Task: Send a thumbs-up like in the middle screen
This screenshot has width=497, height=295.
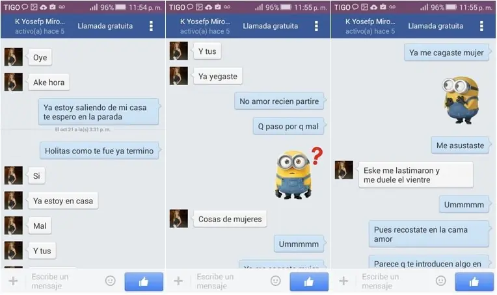Action: [309, 281]
